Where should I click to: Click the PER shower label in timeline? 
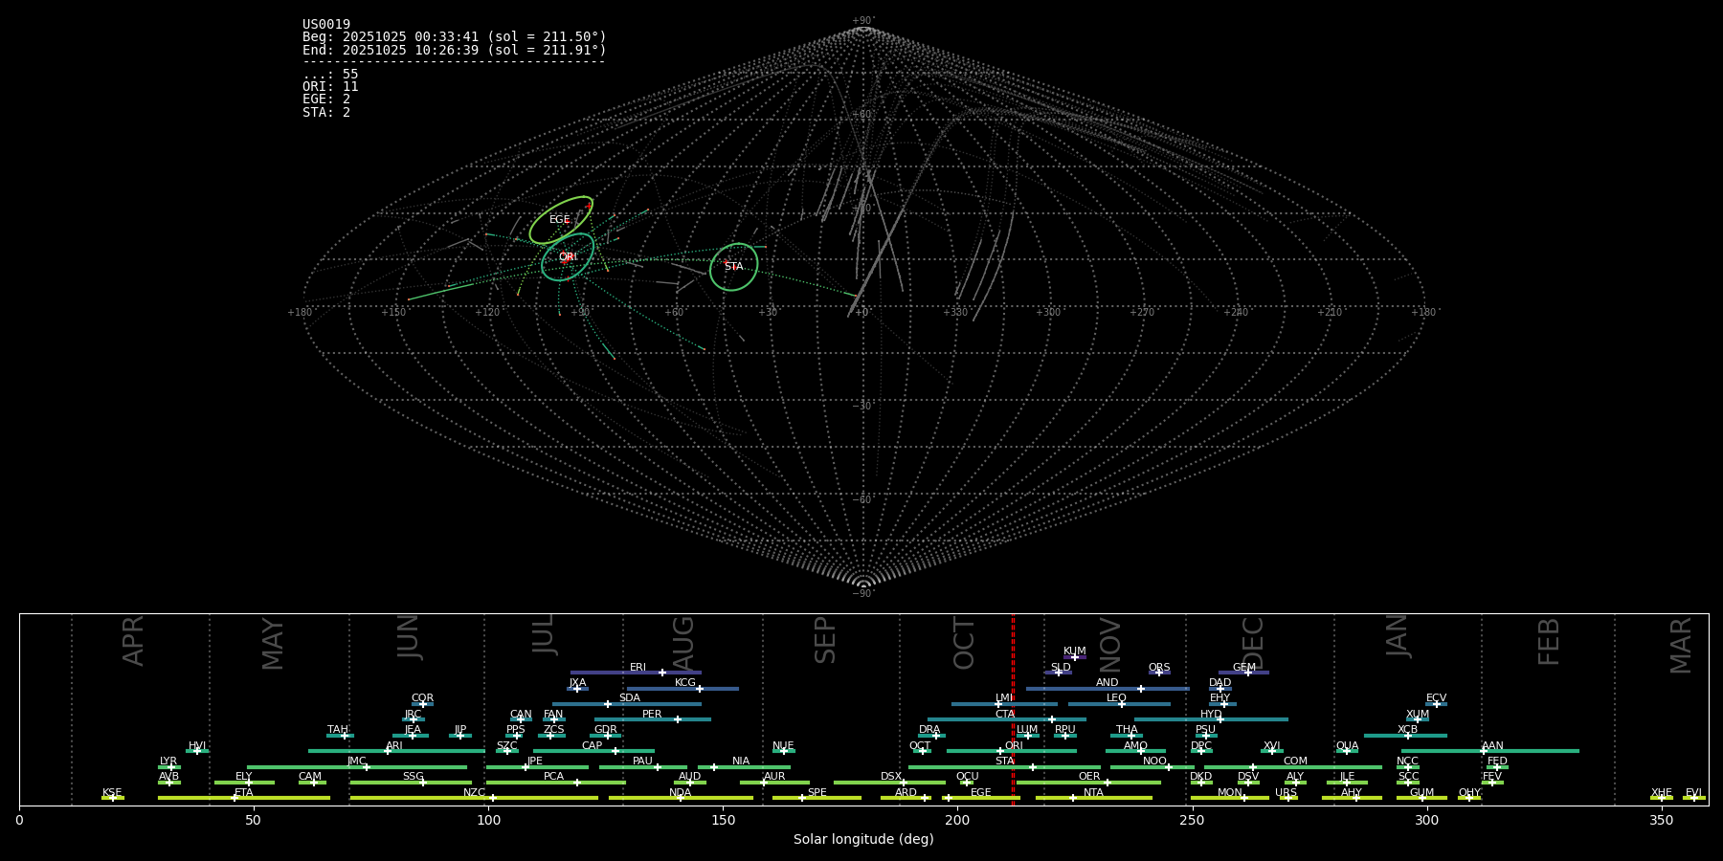[x=652, y=715]
